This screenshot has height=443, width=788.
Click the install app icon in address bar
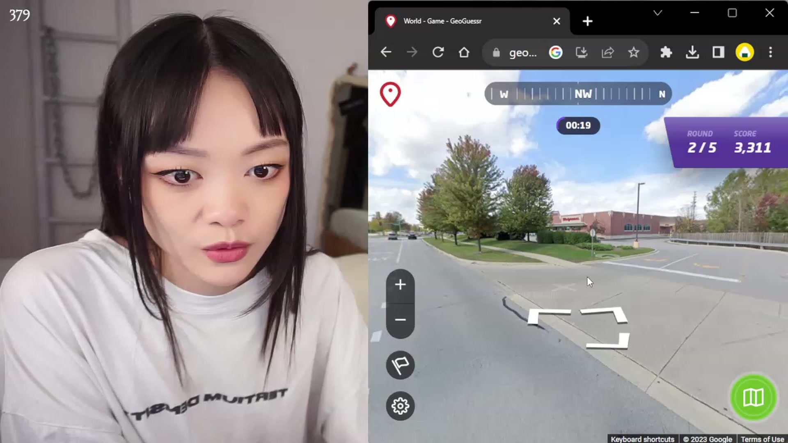582,52
